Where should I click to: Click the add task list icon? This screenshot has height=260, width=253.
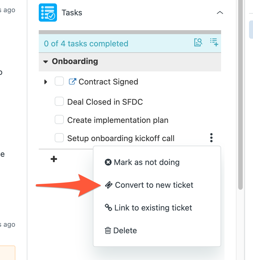coord(214,42)
